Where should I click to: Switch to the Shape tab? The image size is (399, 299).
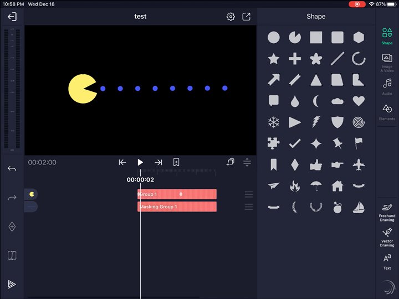tap(387, 37)
